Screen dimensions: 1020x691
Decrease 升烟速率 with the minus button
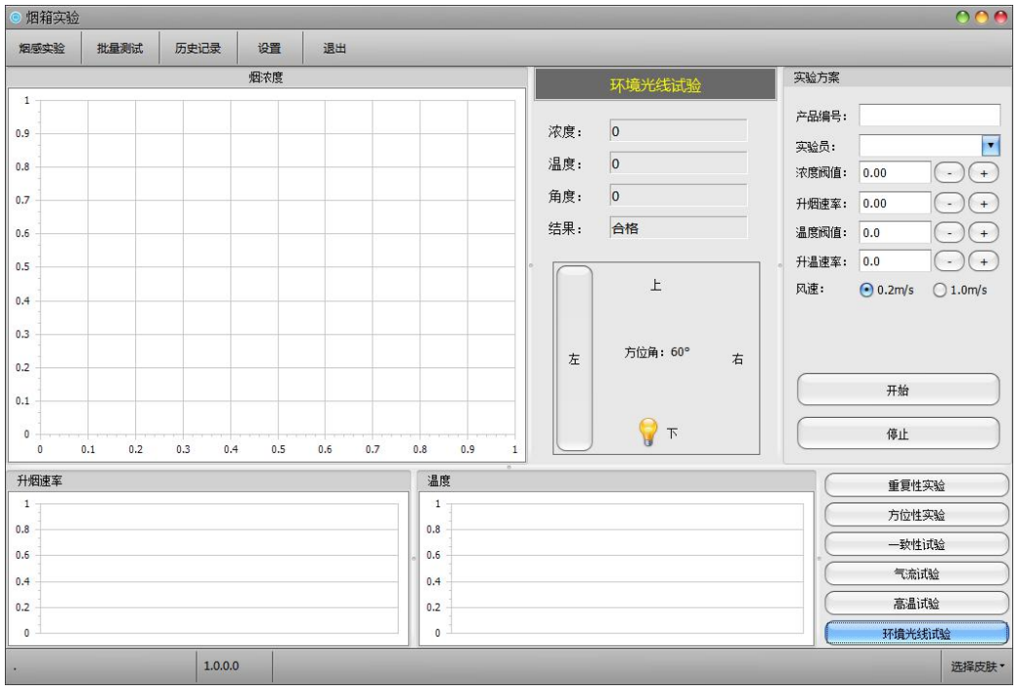coord(949,203)
